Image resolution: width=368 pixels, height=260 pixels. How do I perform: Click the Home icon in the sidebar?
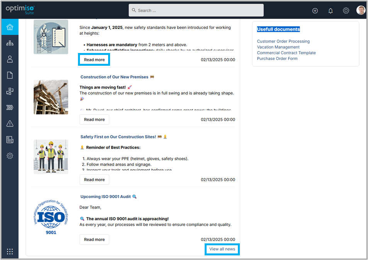(x=10, y=27)
